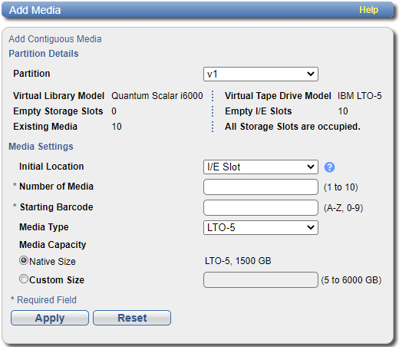Select the Custom Size radio button

(x=24, y=279)
